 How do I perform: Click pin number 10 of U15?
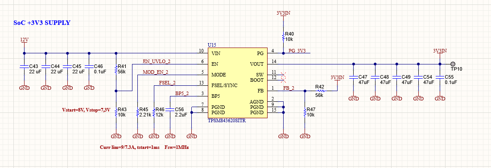201,51
